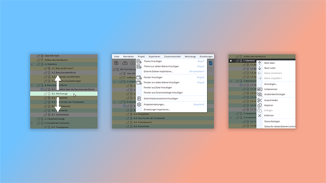Screen dimensions: 326x183
Task: Click the up arrow icon beside Nach oben
Action: (x=260, y=63)
